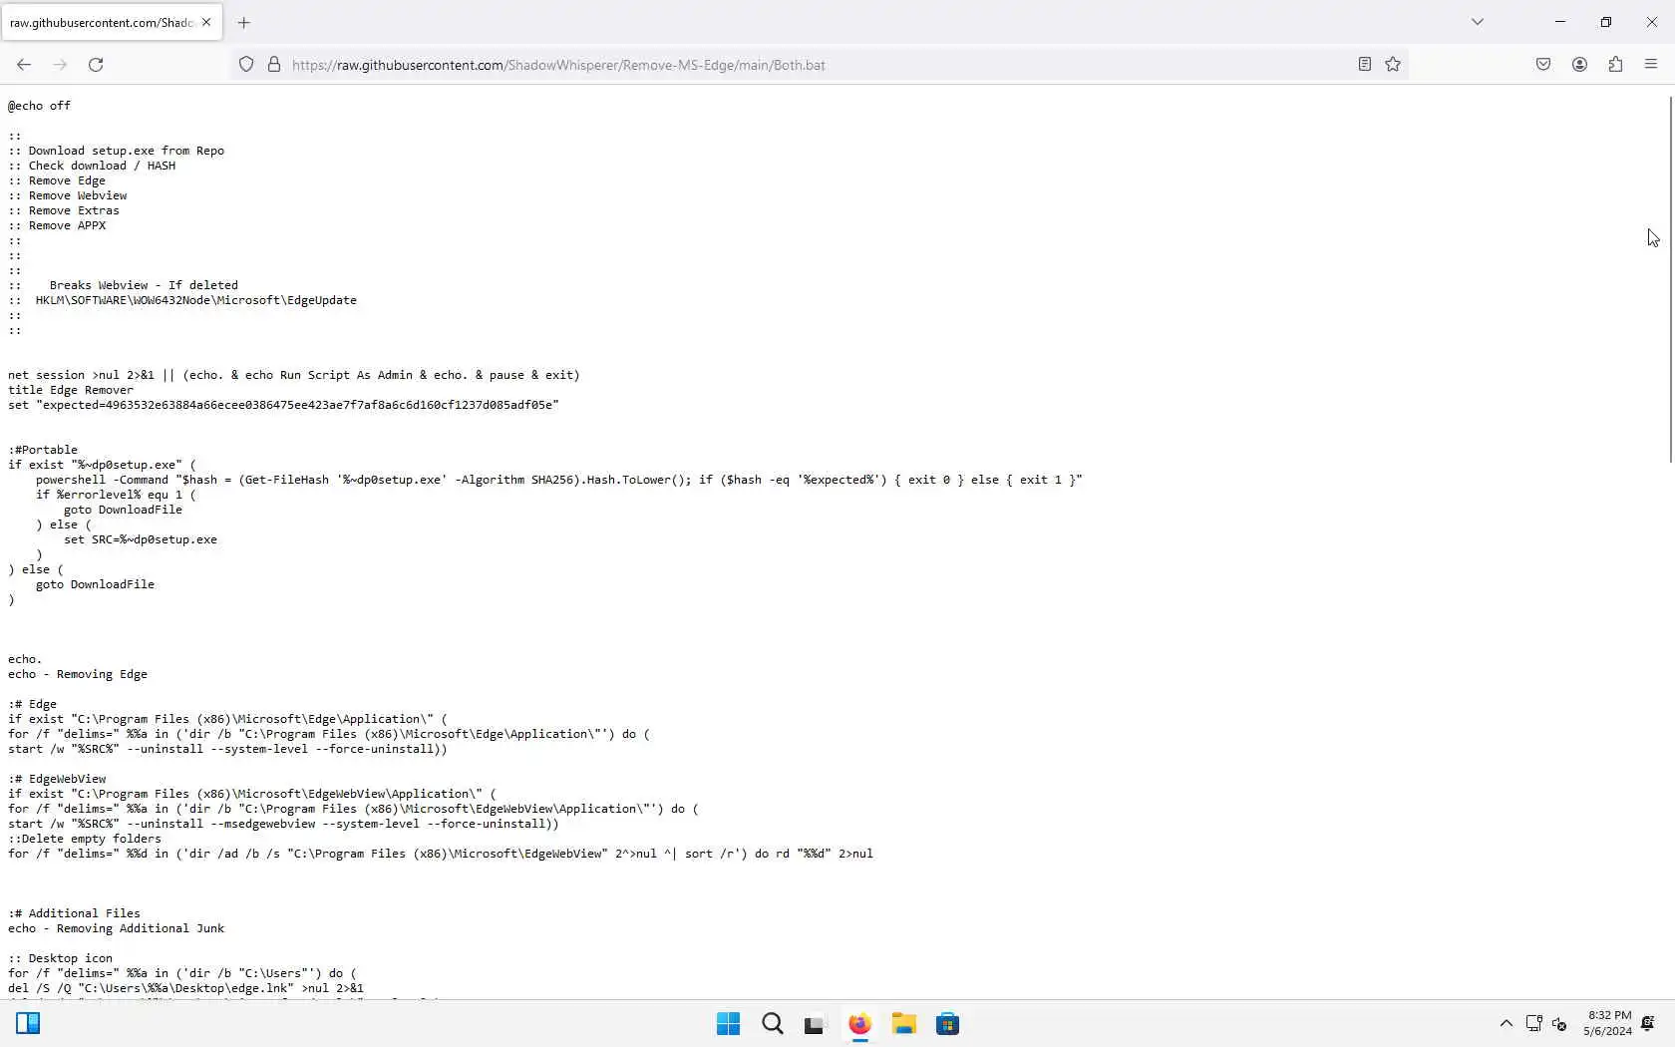Click the '@echo off' line

(x=39, y=106)
